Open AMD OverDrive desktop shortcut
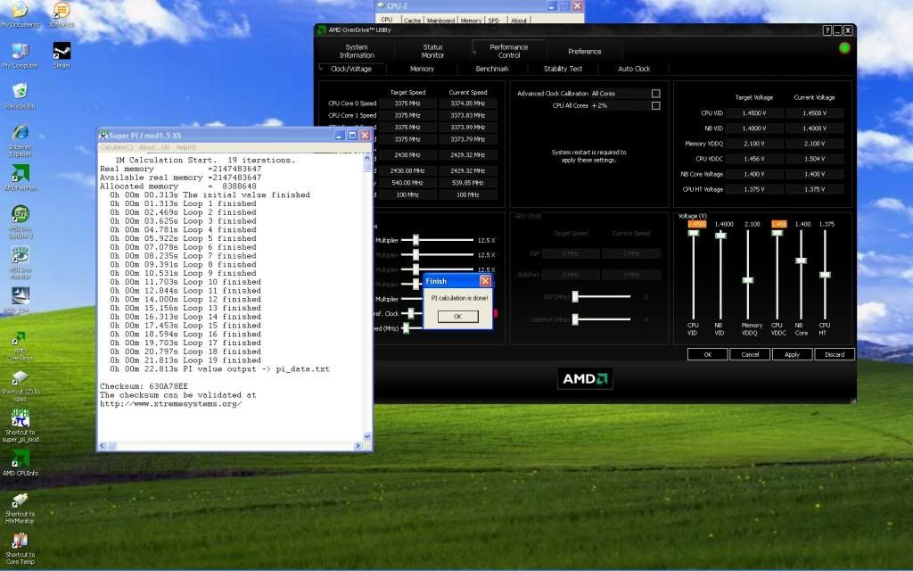 20,347
